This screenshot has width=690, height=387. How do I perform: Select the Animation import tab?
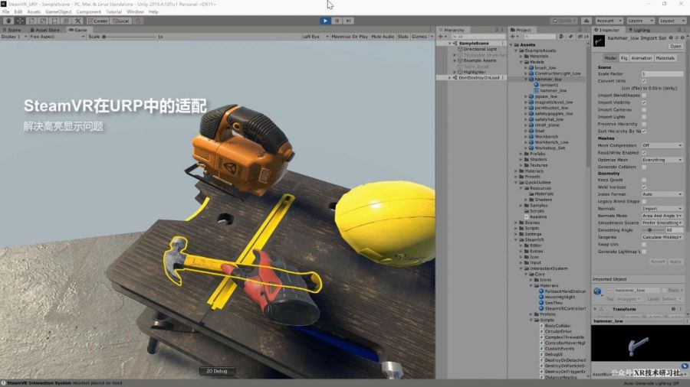click(641, 58)
